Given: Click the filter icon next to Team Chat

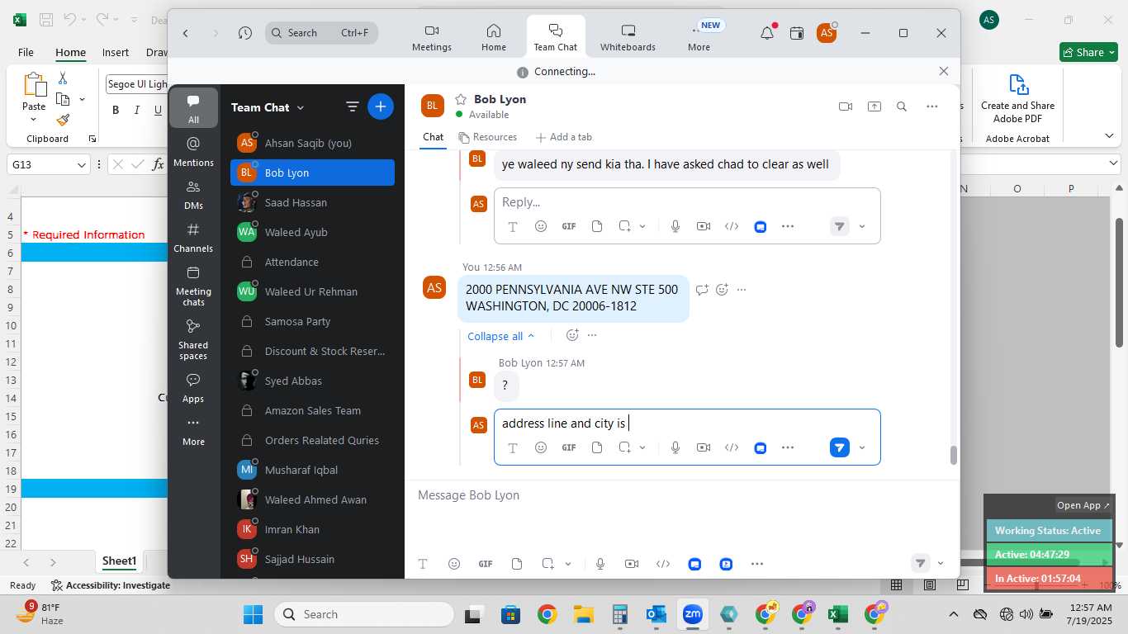Looking at the screenshot, I should [353, 106].
